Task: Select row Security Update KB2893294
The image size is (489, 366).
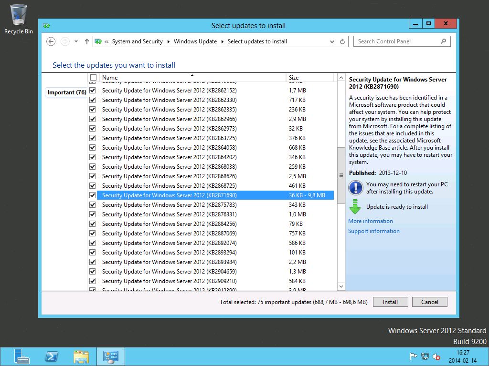Action: click(215, 253)
